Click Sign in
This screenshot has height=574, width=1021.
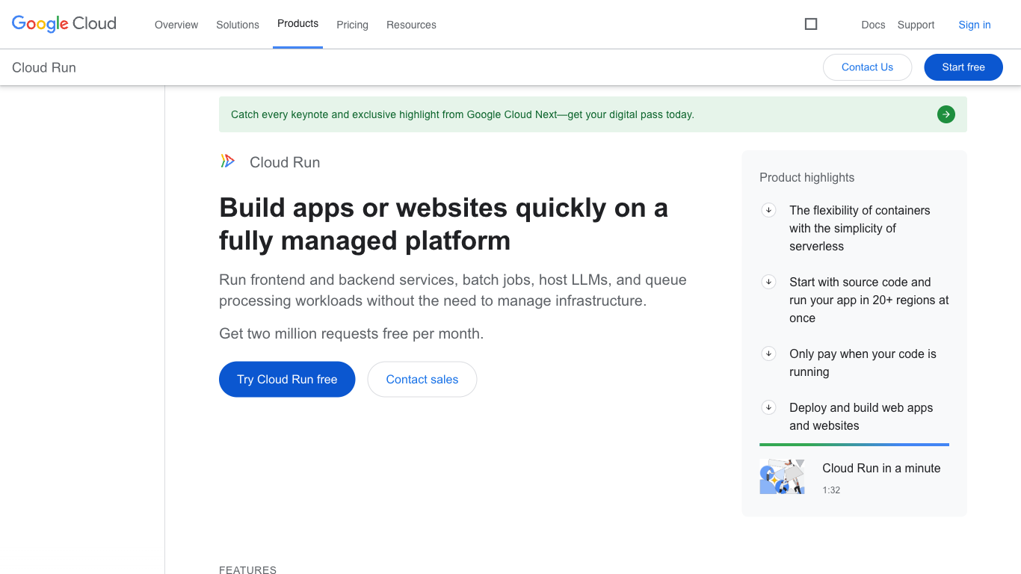(975, 25)
